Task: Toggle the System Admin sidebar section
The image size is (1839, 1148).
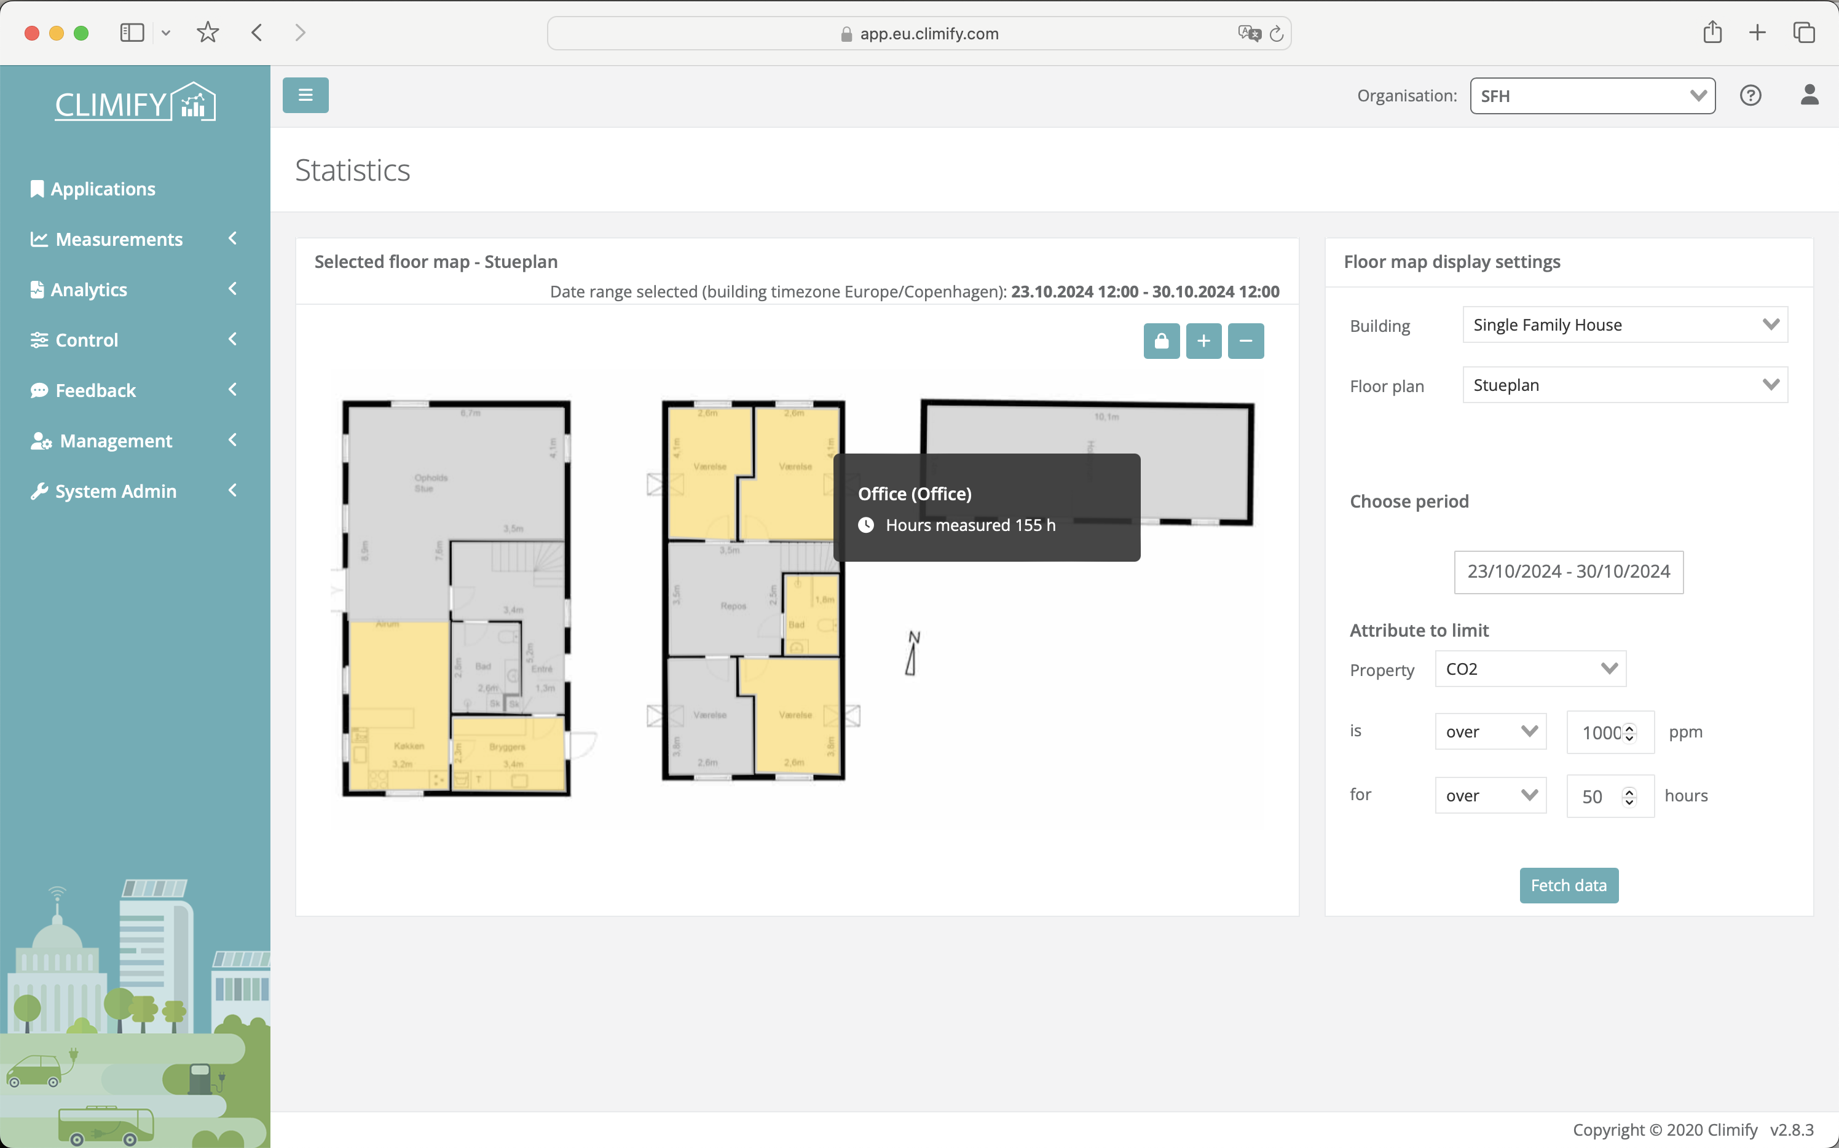Action: click(132, 490)
